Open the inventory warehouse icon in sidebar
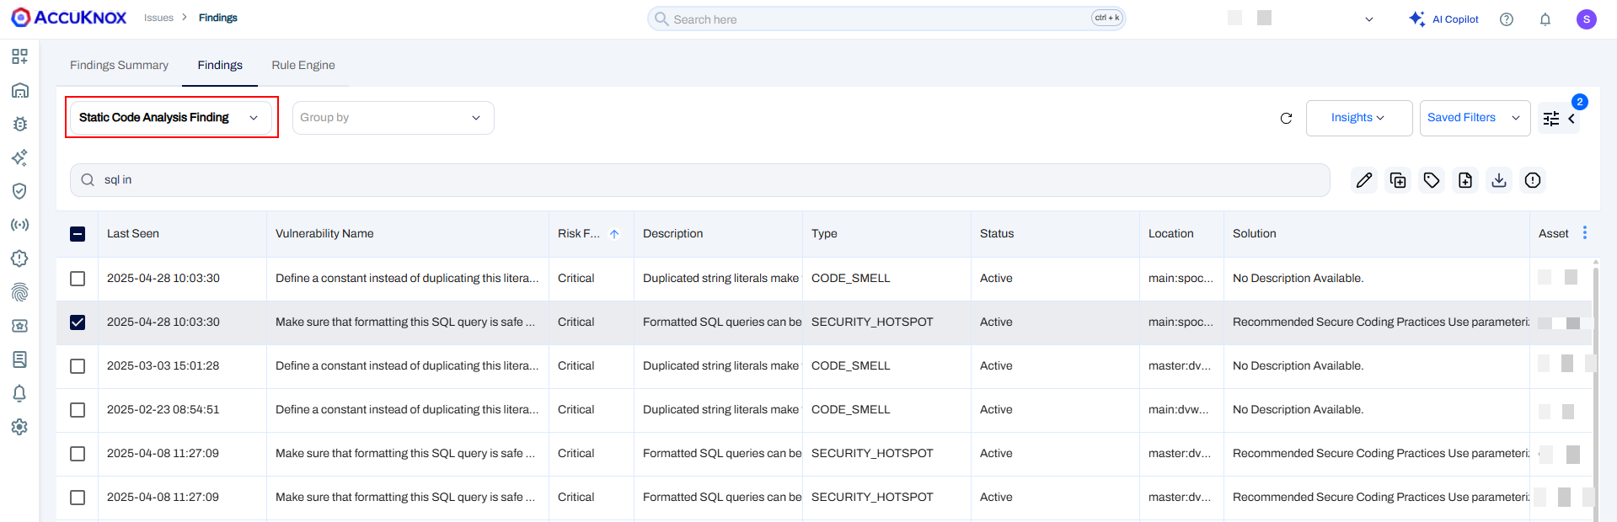The width and height of the screenshot is (1617, 522). pyautogui.click(x=19, y=90)
